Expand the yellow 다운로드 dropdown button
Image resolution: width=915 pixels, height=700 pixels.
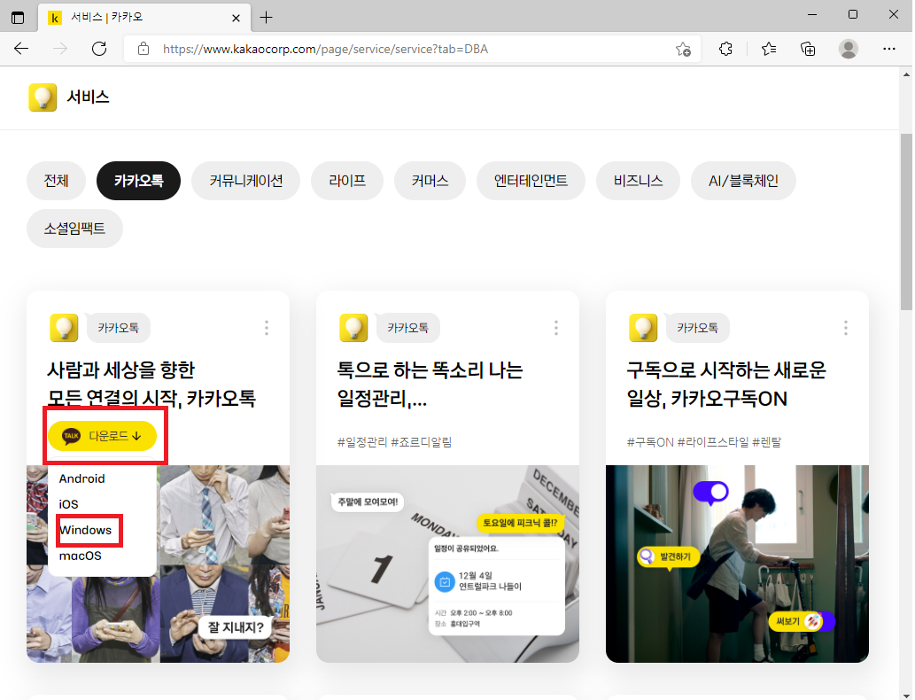(x=102, y=436)
